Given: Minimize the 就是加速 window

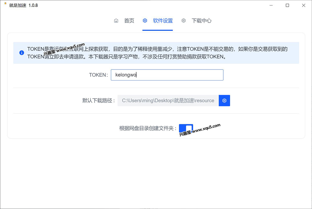Looking at the screenshot, I should [271, 5].
